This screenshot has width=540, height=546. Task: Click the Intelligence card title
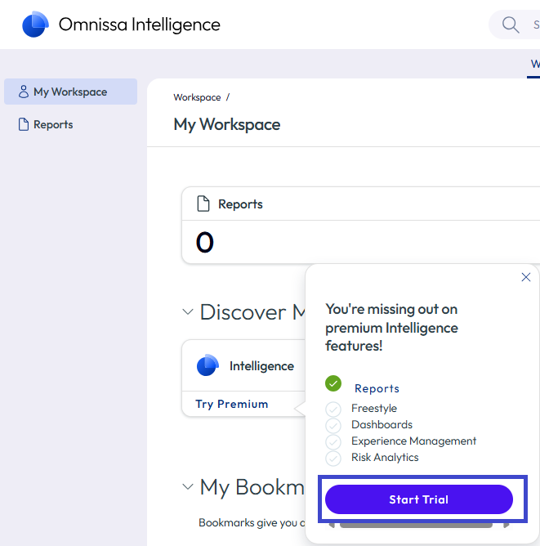click(261, 366)
